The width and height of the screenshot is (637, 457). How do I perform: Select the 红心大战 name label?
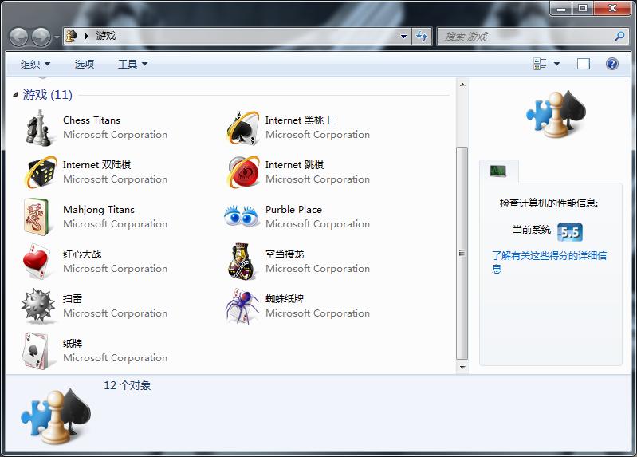coord(82,254)
